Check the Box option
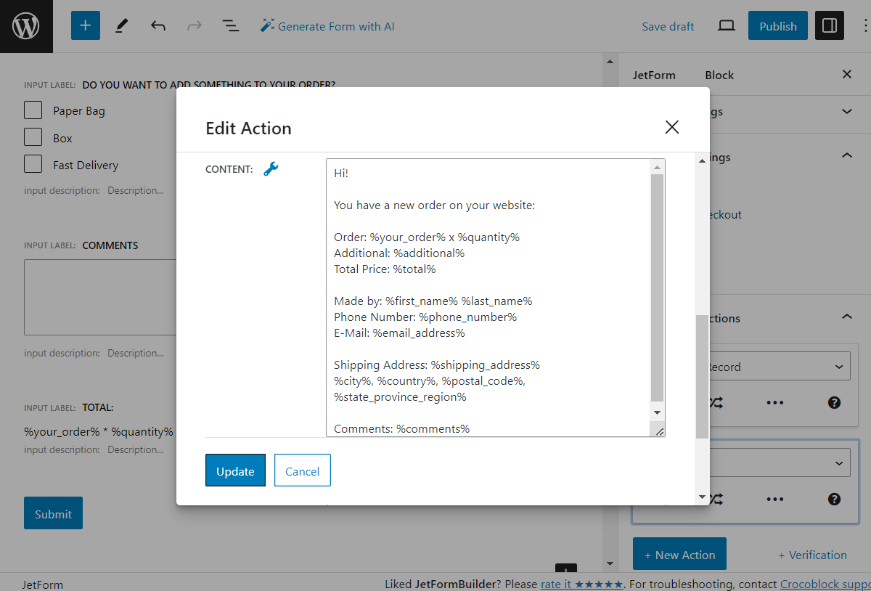Screen dimensions: 871x591 33,137
